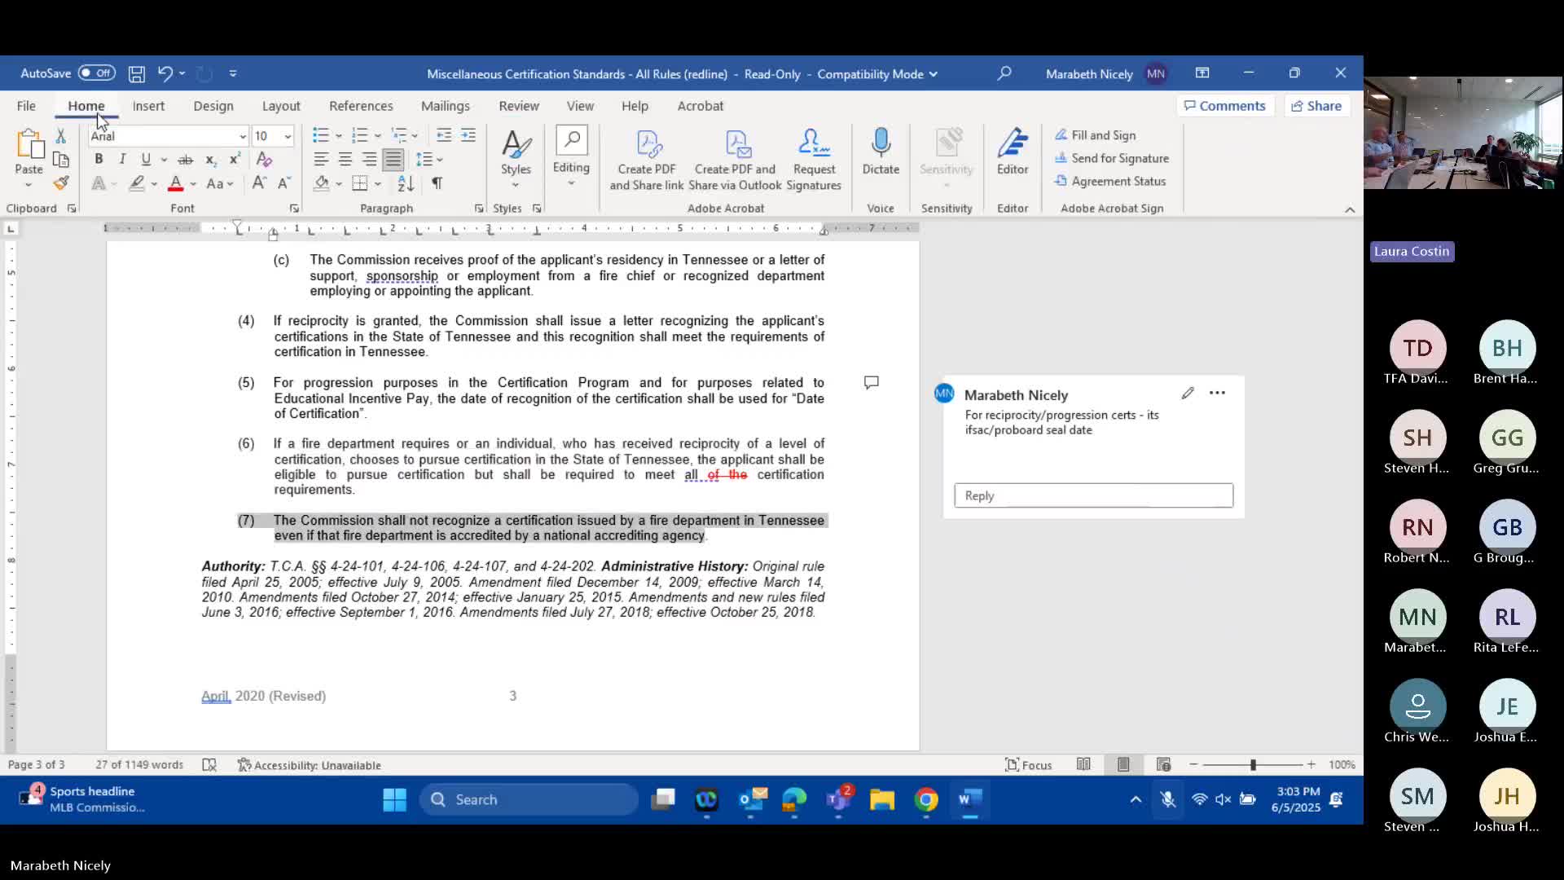This screenshot has width=1564, height=880.
Task: Open the Comments button
Action: [x=1225, y=106]
